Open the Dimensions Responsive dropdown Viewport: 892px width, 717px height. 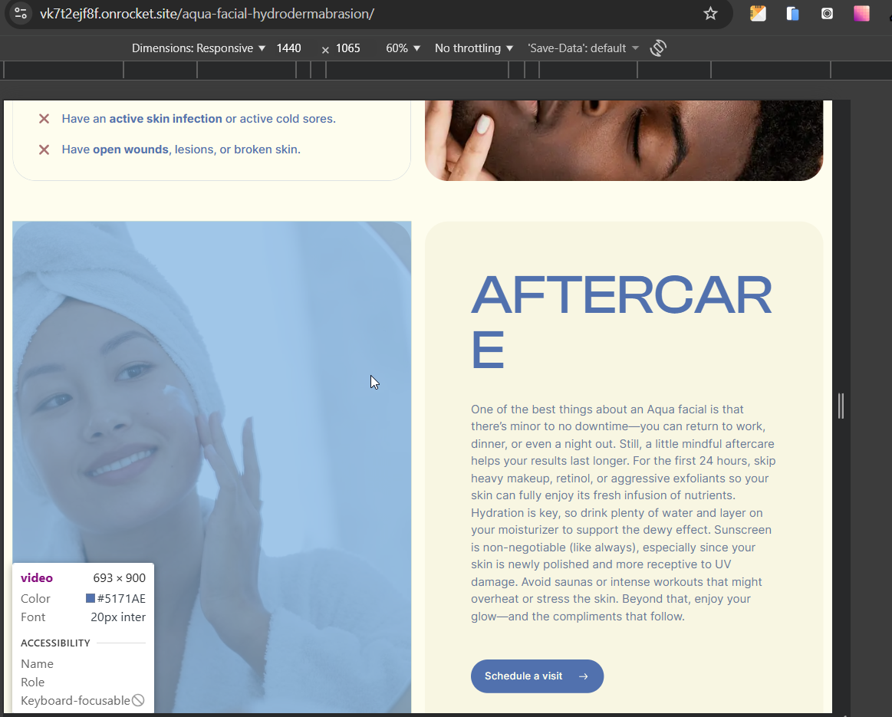click(199, 48)
